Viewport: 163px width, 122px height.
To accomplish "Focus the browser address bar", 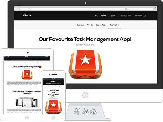I will pyautogui.click(x=73, y=9).
